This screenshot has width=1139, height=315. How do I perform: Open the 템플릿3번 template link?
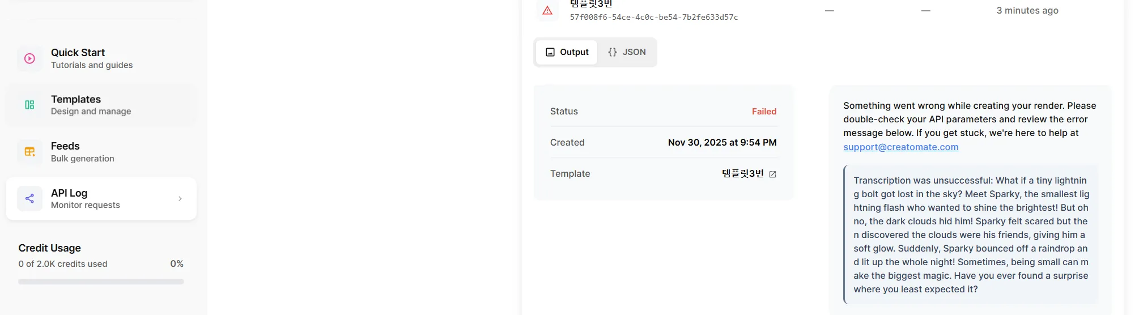pos(742,173)
